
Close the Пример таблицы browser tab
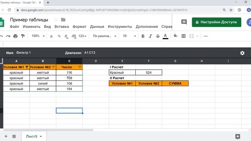pyautogui.click(x=40, y=3)
